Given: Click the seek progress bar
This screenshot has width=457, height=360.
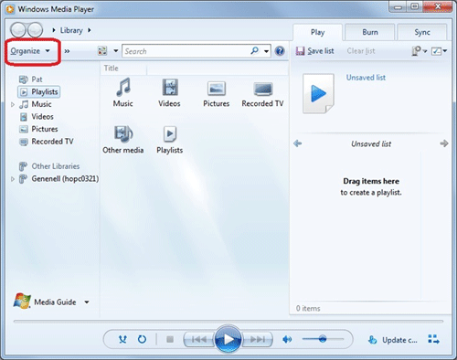Looking at the screenshot, I should pos(228,322).
